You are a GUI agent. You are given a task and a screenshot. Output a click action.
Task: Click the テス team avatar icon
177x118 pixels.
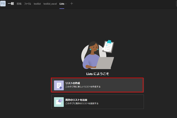[3, 3]
